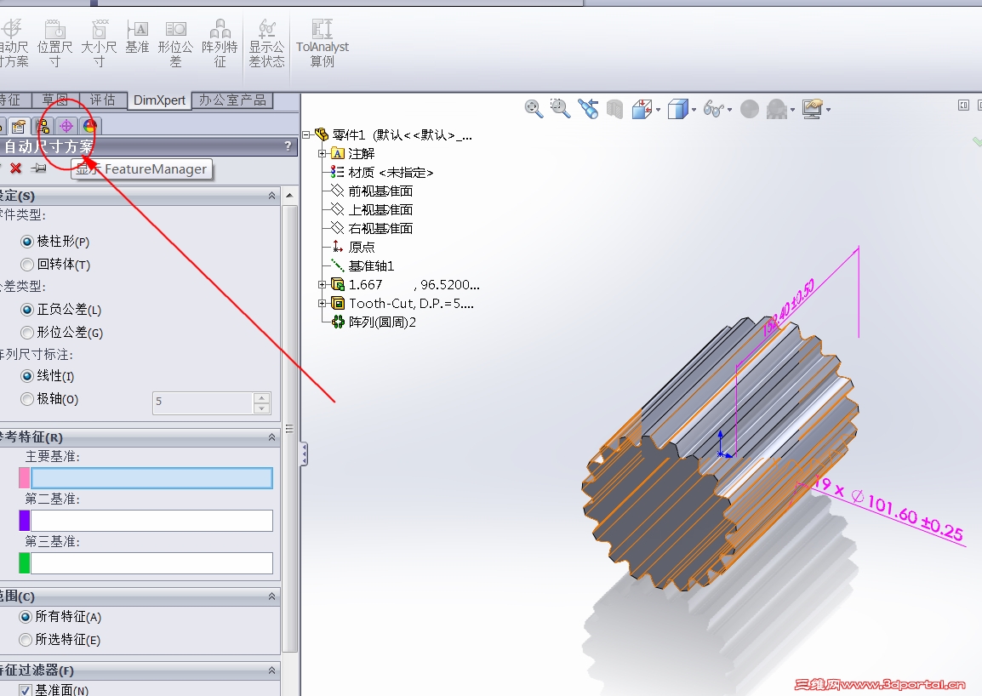
Task: Expand the Tooth-Cut feature node
Action: [322, 303]
